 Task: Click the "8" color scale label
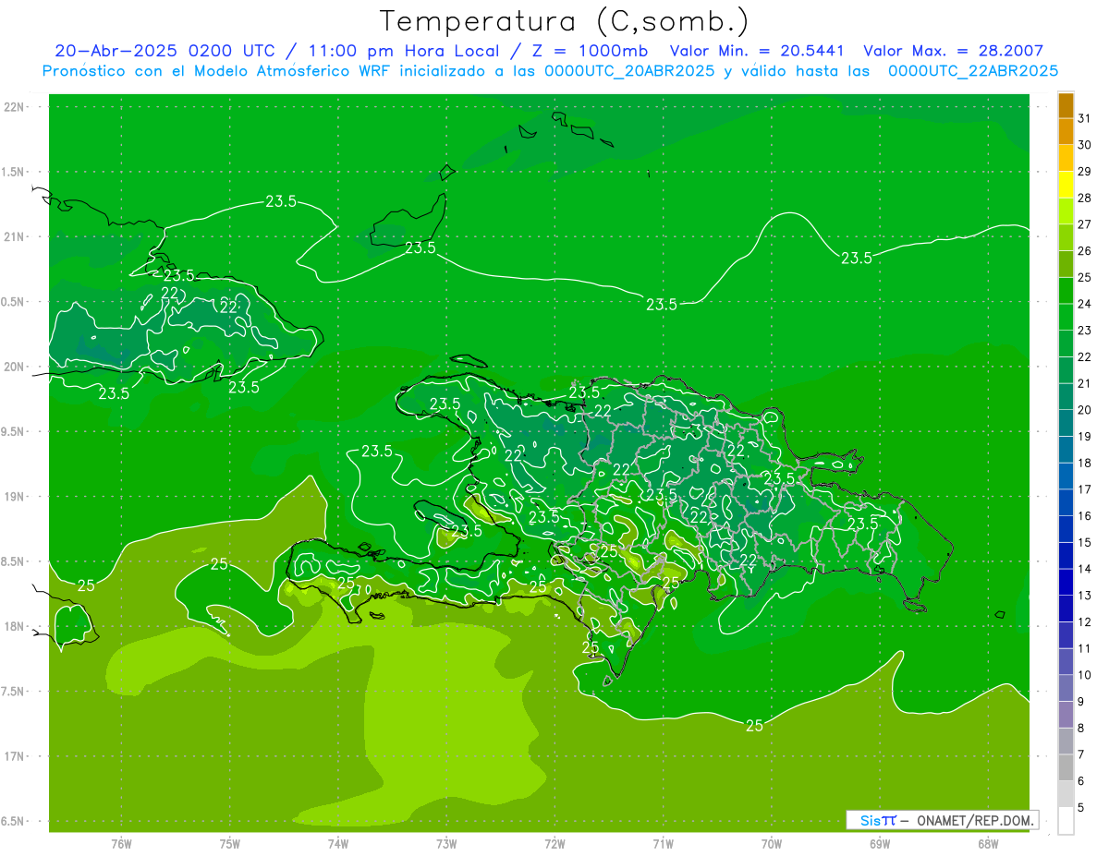tap(1081, 728)
